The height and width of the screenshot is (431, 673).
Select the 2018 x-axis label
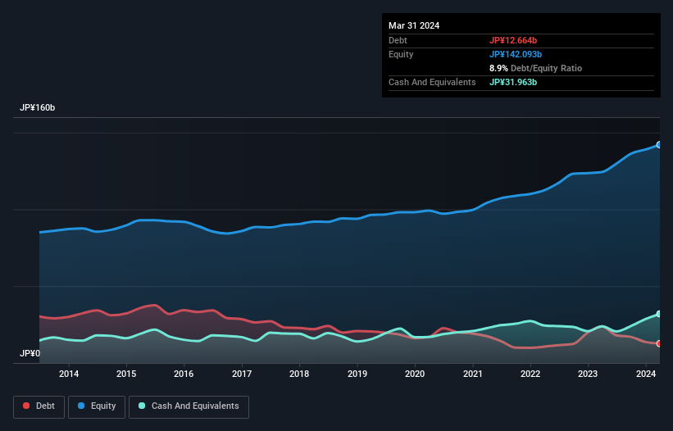pos(299,374)
